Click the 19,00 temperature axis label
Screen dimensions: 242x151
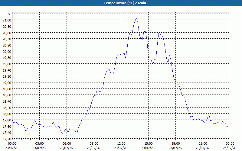(7, 83)
